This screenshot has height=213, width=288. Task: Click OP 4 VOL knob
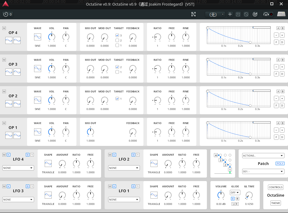click(52, 37)
